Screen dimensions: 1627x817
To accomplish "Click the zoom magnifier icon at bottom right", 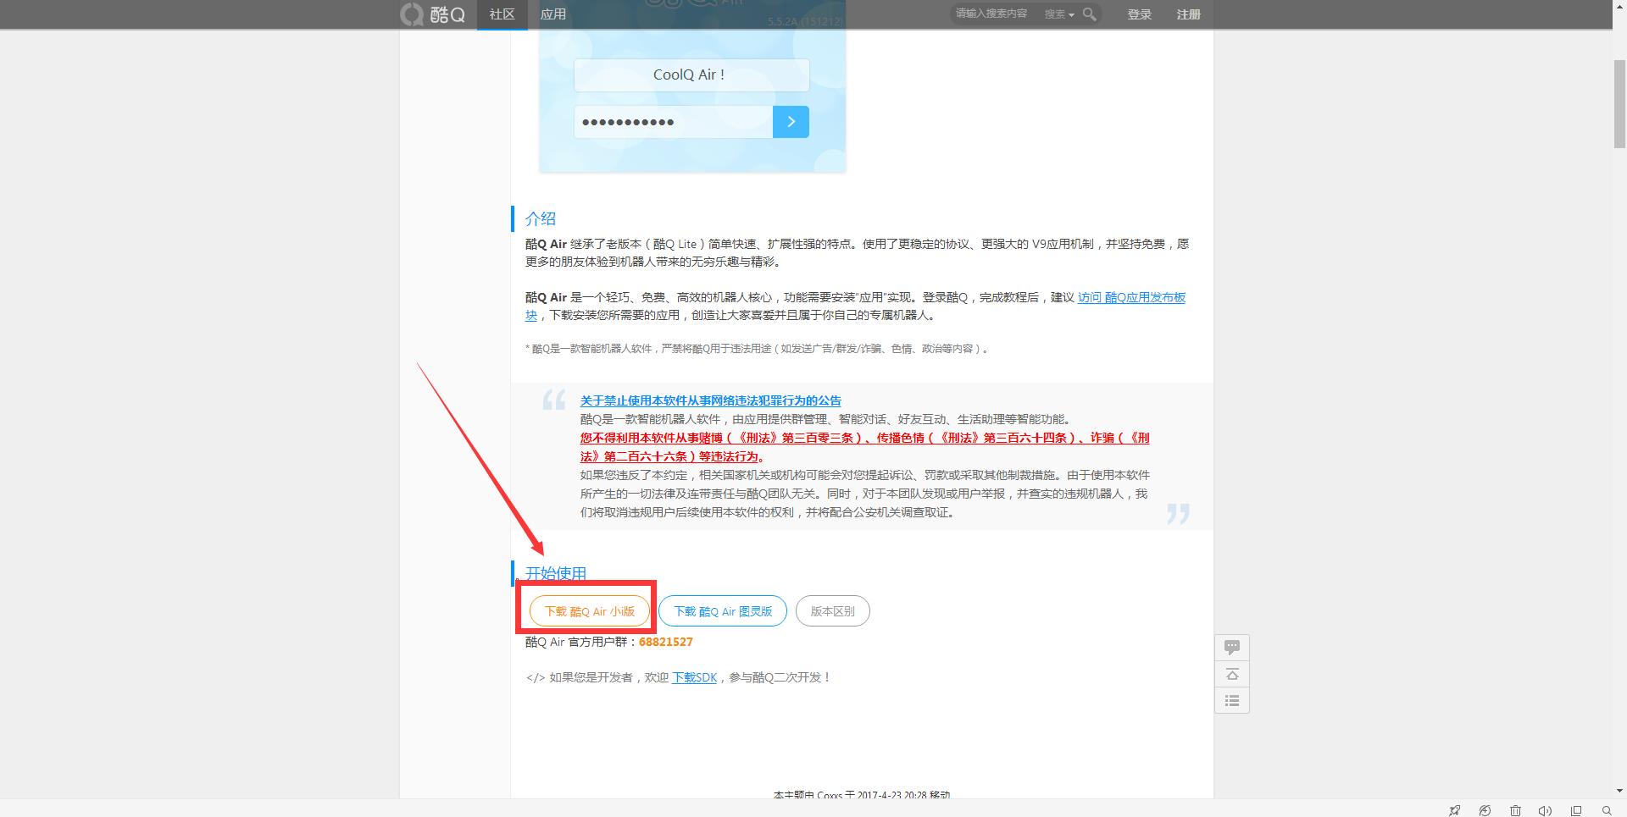I will pyautogui.click(x=1607, y=810).
